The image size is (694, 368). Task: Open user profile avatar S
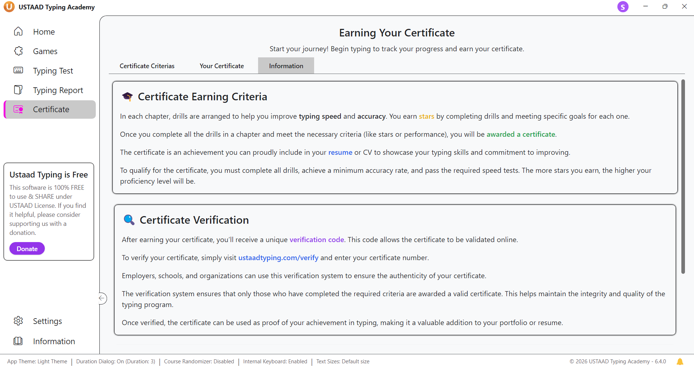622,7
